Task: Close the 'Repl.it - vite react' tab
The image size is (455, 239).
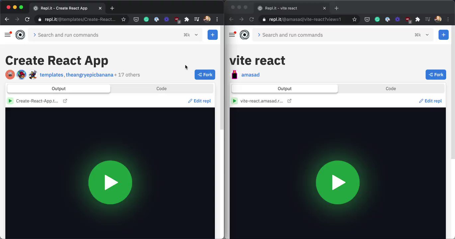Action: click(x=324, y=8)
